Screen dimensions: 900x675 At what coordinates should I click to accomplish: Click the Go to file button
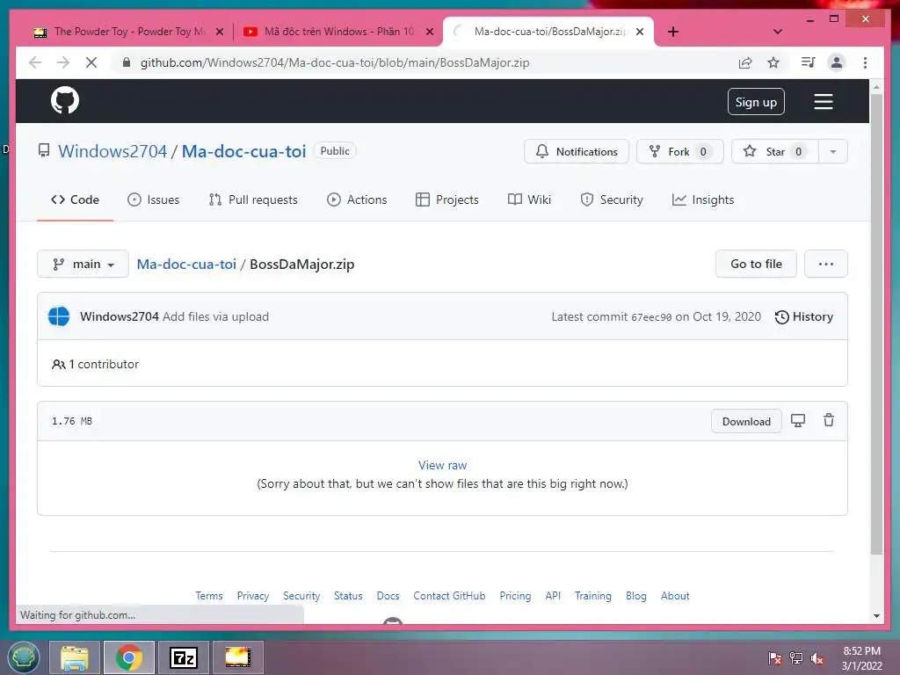[756, 264]
